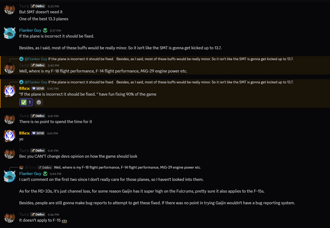The image size is (330, 228).
Task: Jump to replied message in Тыгр's 5:40 reply
Action: point(171,59)
